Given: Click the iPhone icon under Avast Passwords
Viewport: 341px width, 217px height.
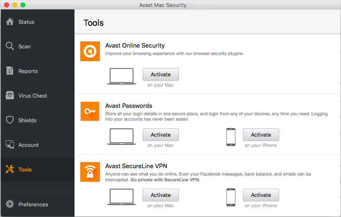Looking at the screenshot, I should [231, 137].
